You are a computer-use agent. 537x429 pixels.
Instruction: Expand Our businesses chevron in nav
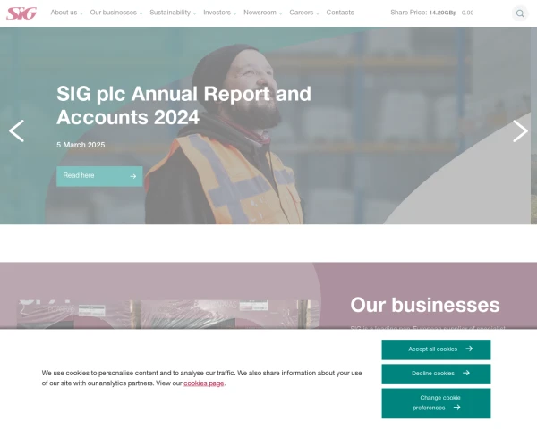pyautogui.click(x=141, y=13)
